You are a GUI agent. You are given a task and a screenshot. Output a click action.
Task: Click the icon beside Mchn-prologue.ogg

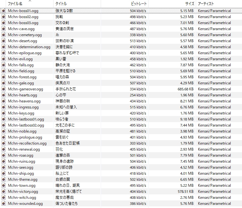point(3,137)
